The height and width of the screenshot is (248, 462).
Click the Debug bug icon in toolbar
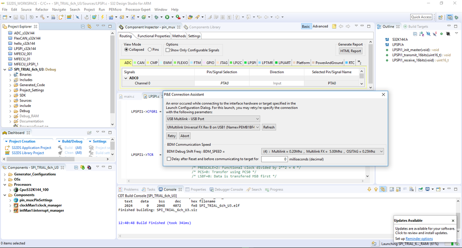click(157, 17)
